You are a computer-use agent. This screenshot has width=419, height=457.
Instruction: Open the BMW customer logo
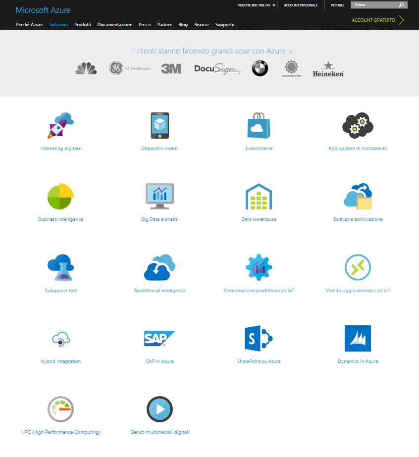point(260,68)
